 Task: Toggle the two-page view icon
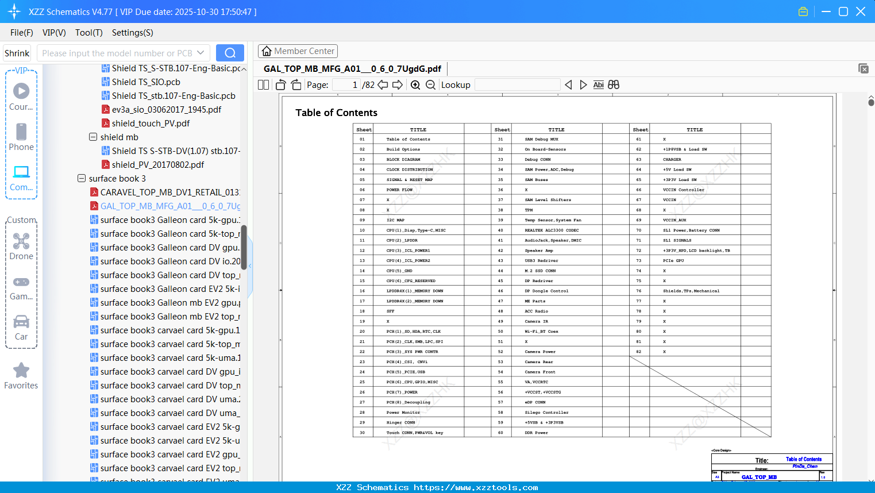(x=263, y=85)
